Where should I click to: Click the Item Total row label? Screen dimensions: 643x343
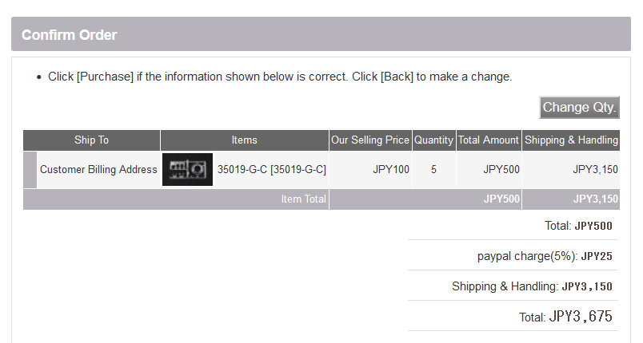303,199
